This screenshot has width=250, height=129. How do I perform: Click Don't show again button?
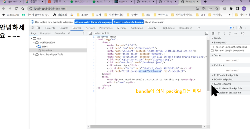[x=155, y=22]
